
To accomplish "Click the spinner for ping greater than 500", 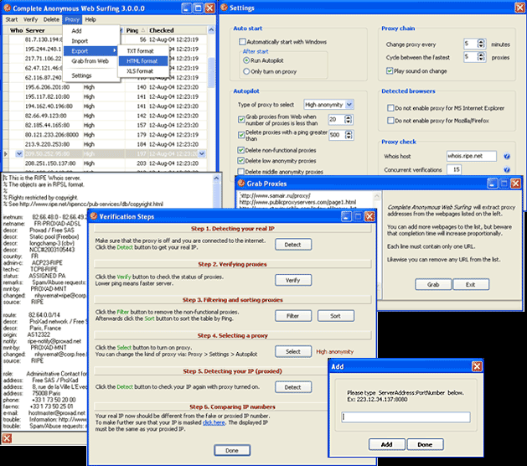I will tap(349, 135).
